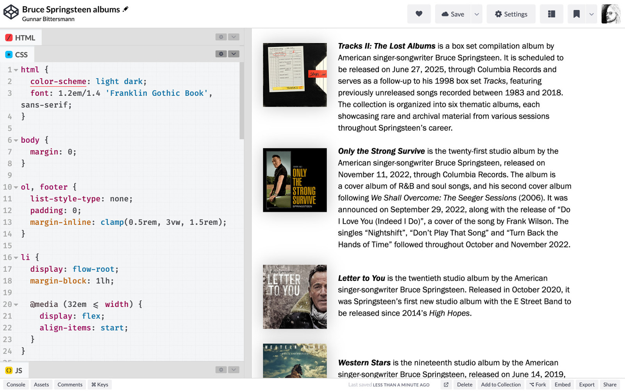Collapse the html rule fold arrow
Screen dimensions: 625x391
16,70
